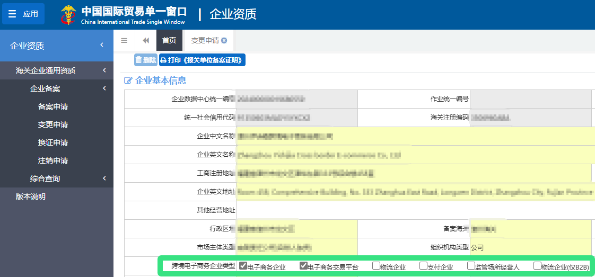The image size is (595, 277).
Task: Enable the 物流企业 checkbox
Action: (376, 266)
